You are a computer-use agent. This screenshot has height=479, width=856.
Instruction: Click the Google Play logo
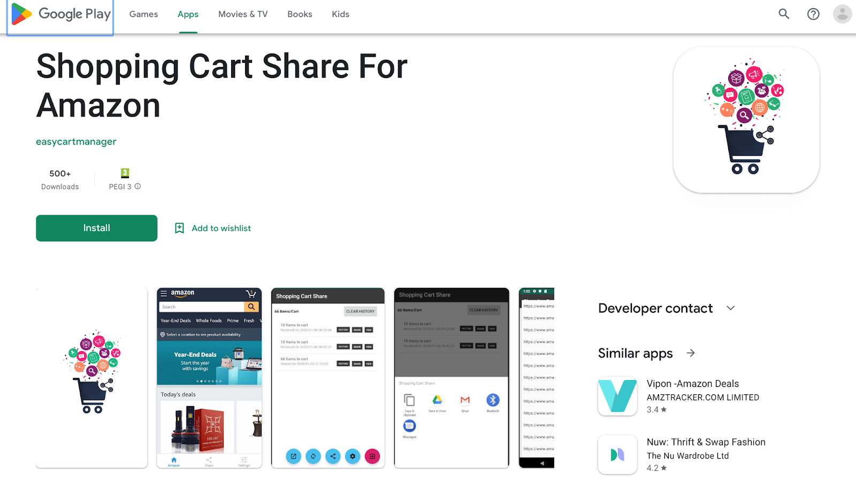pos(60,14)
